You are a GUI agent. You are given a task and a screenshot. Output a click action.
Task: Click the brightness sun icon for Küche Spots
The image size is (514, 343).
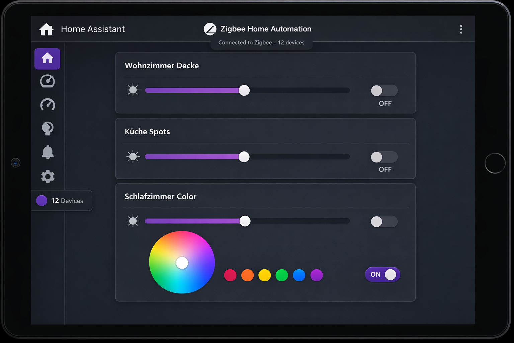coord(133,156)
